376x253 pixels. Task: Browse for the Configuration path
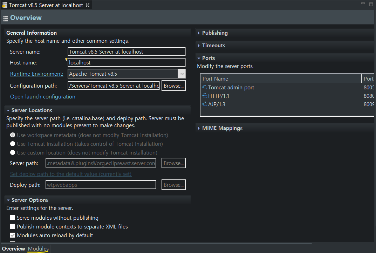[x=173, y=86]
